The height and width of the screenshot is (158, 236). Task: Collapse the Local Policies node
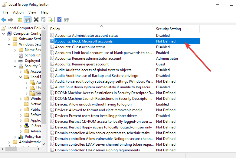21,77
